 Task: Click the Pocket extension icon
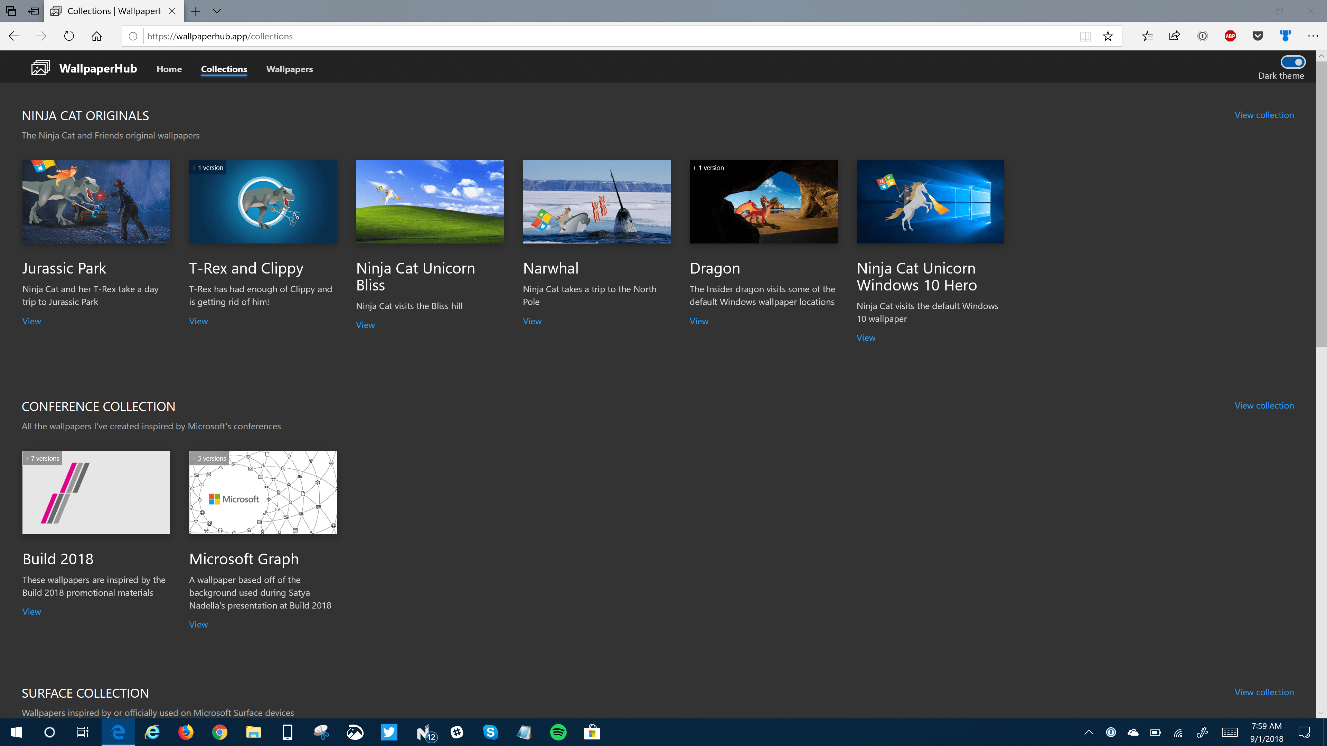point(1258,36)
